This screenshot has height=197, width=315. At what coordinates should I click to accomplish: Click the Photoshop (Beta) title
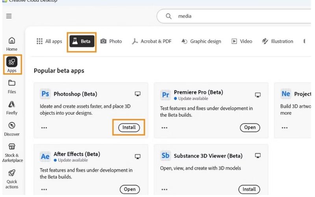pyautogui.click(x=75, y=94)
